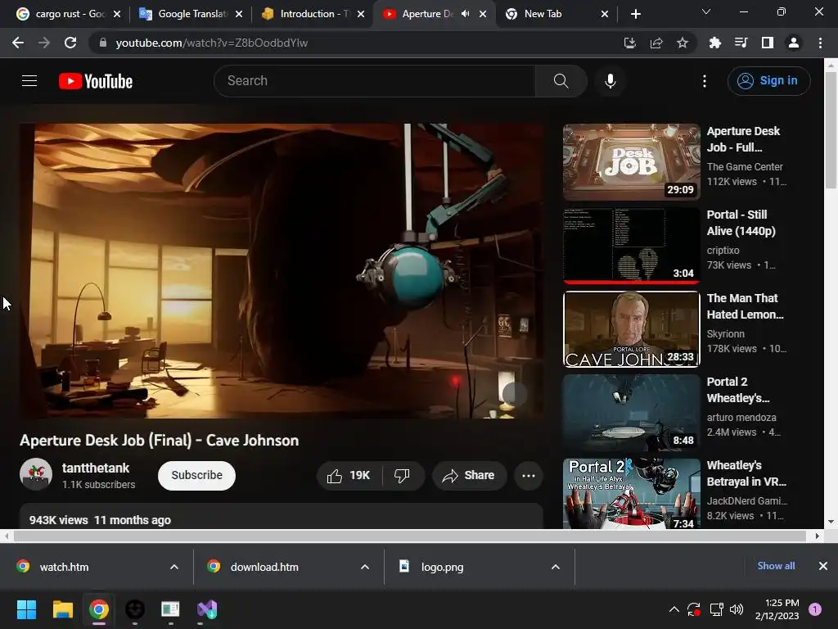Open Chrome profile icon
The height and width of the screenshot is (629, 838).
(794, 43)
